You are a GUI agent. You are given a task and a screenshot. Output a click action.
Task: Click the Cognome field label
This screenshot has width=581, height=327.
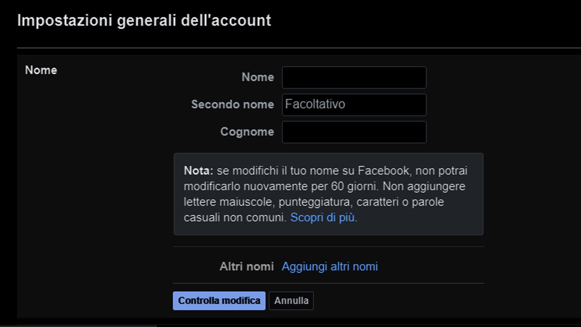pos(247,131)
